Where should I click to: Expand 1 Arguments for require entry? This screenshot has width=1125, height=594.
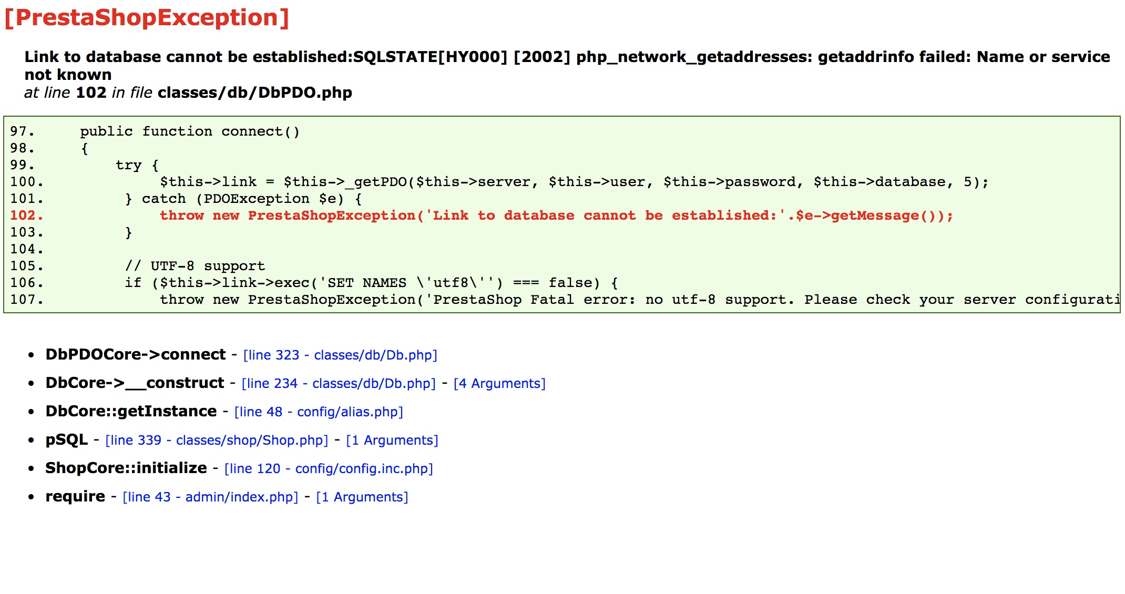(x=362, y=497)
